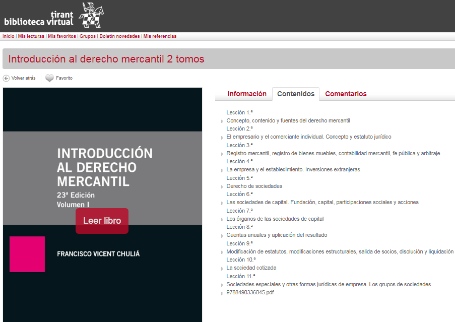Go to Mis favoritos
This screenshot has height=322, width=455.
(62, 36)
